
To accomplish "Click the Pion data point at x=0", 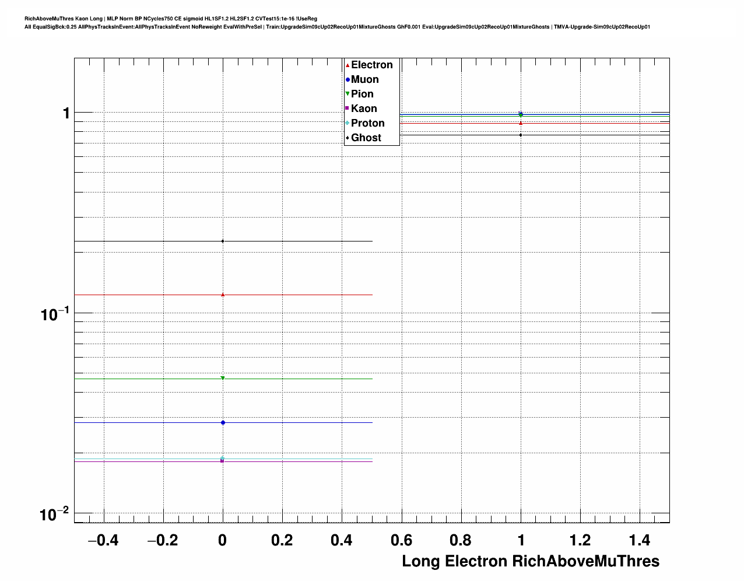I will [x=223, y=378].
